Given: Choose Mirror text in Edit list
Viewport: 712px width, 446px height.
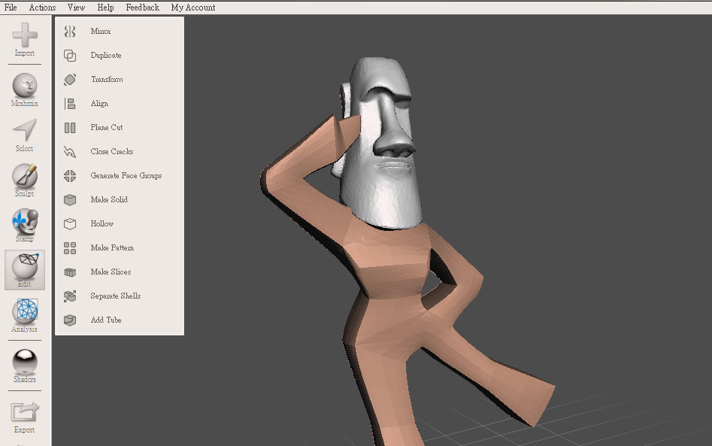Looking at the screenshot, I should pyautogui.click(x=101, y=31).
